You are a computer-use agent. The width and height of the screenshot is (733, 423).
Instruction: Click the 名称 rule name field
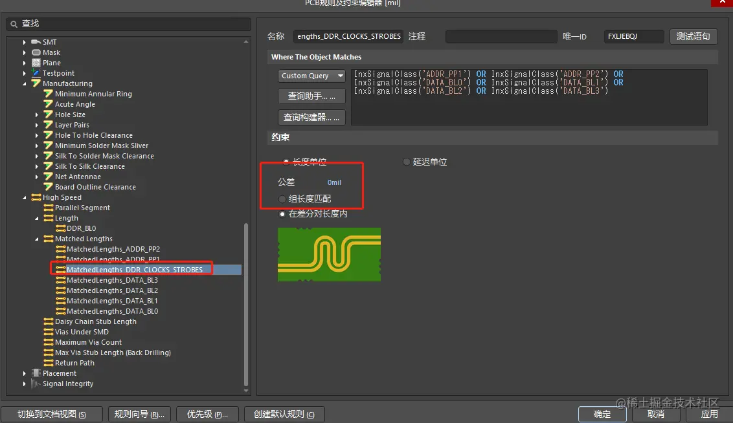[x=348, y=36]
